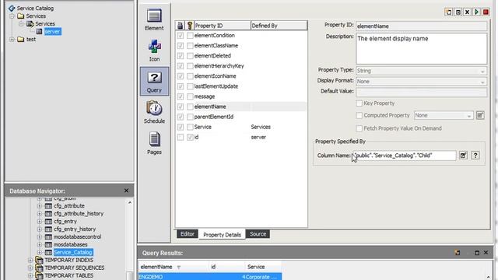Select the parentElementId property row
This screenshot has width=498, height=280.
[240, 117]
